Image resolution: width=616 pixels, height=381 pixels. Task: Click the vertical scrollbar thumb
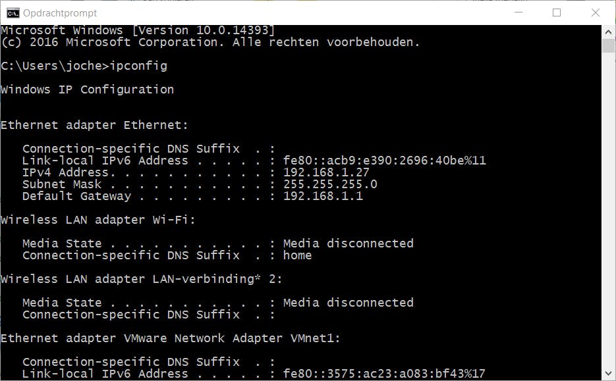(608, 45)
